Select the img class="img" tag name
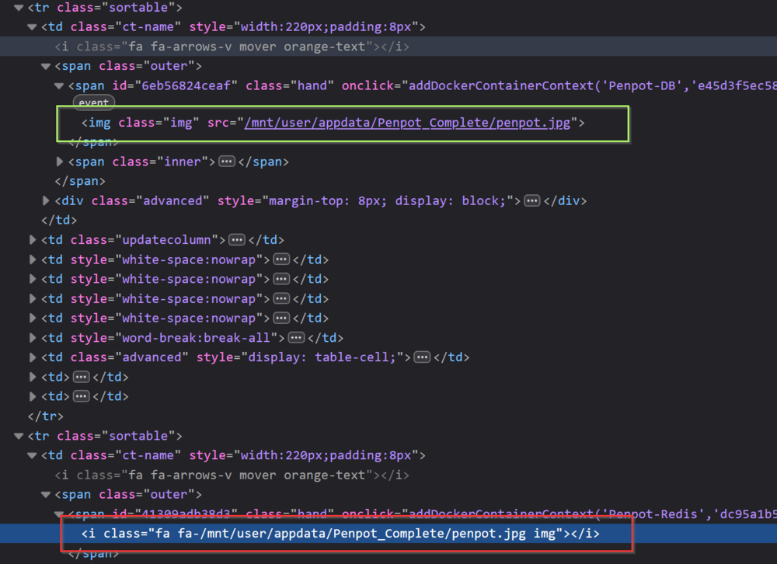This screenshot has width=777, height=564. (99, 123)
